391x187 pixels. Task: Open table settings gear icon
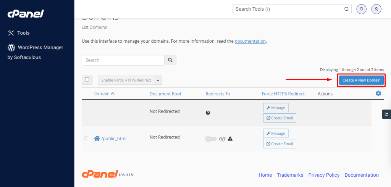tap(378, 93)
